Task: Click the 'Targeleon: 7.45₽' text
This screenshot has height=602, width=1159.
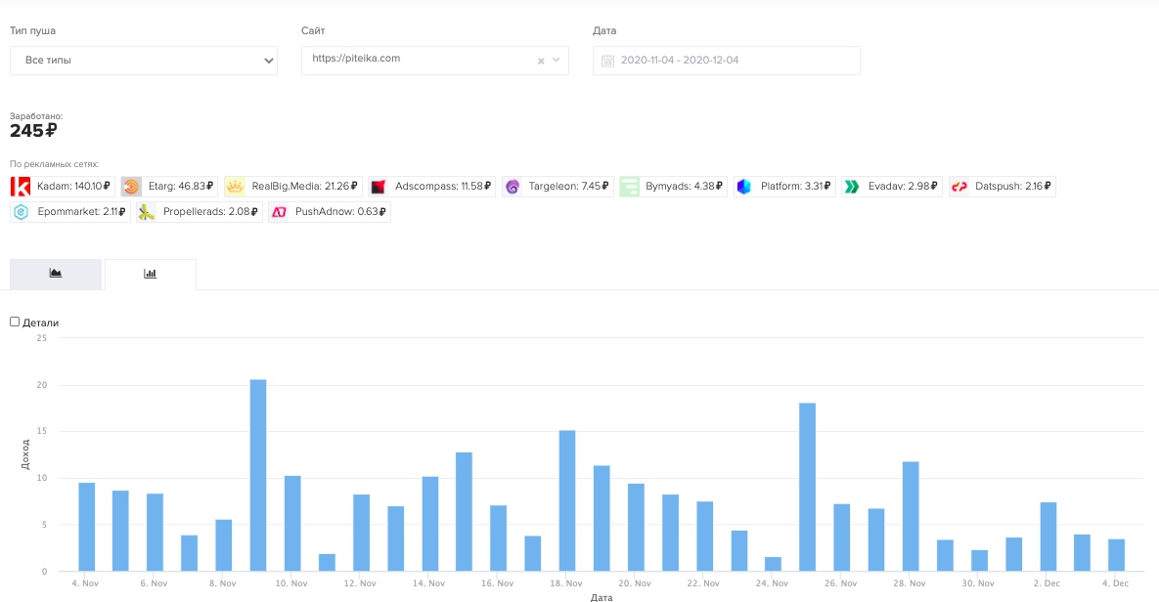Action: pos(568,186)
